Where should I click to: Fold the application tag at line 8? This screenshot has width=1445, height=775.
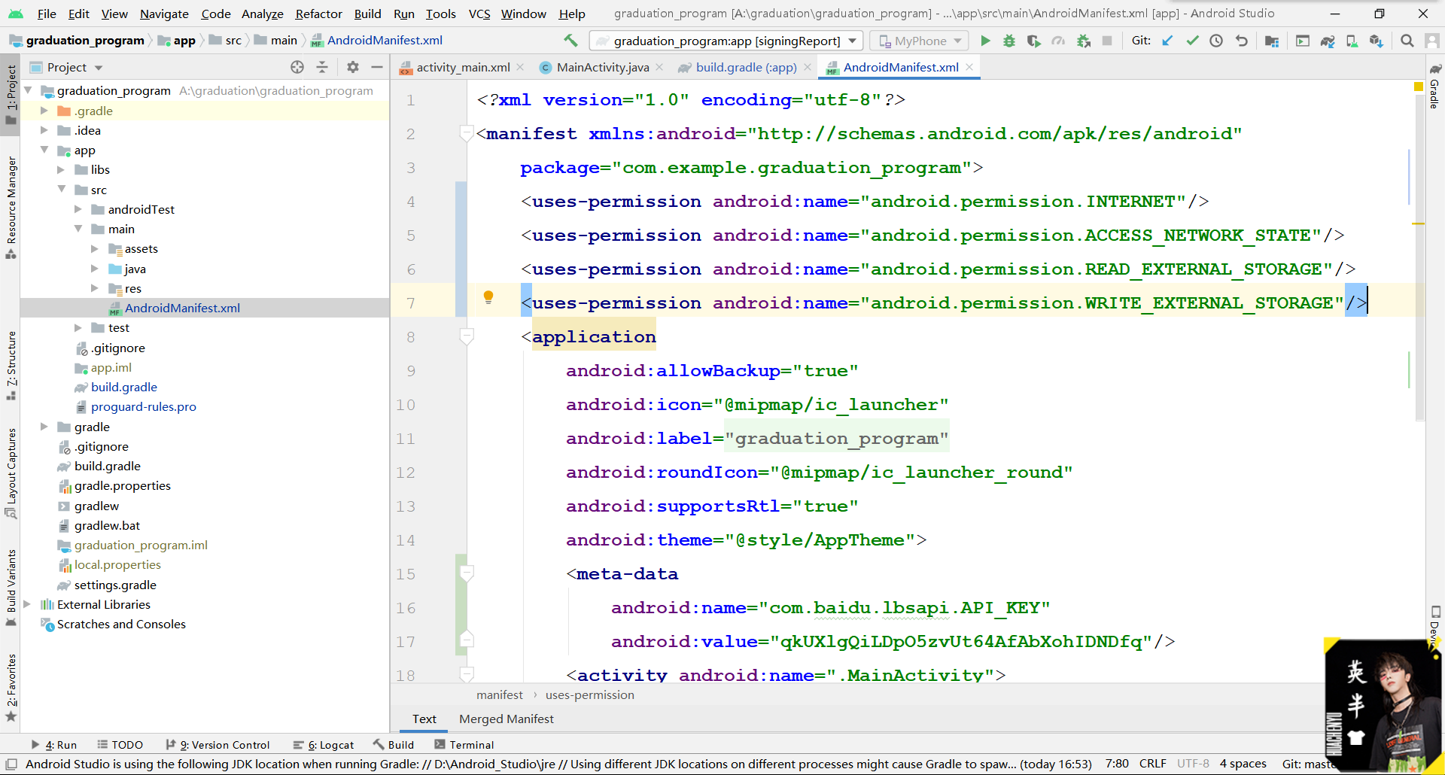(467, 336)
